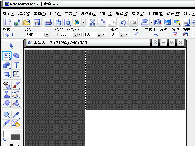This screenshot has width=195, height=146.
Task: Redo the last undone action
Action: coord(133,23)
